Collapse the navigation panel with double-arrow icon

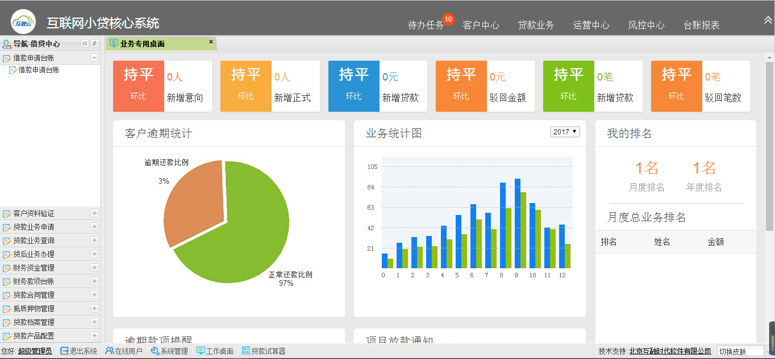[85, 44]
